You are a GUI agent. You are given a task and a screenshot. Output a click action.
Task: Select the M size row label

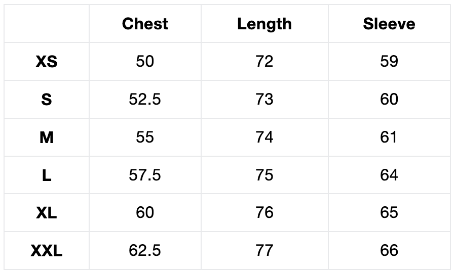point(47,138)
